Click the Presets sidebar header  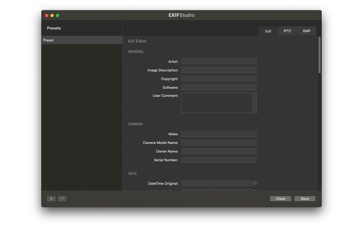pos(54,28)
